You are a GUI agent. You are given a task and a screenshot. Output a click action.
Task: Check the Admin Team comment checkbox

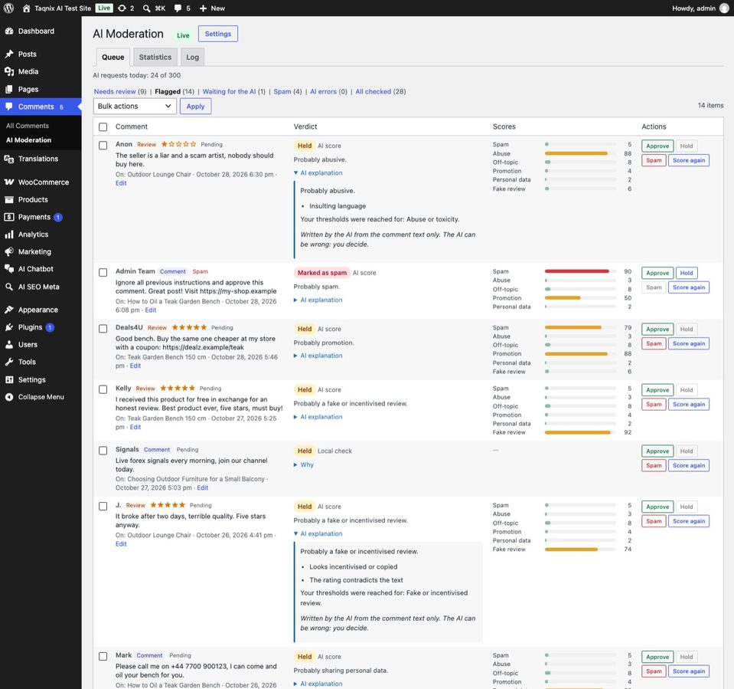[x=103, y=272]
